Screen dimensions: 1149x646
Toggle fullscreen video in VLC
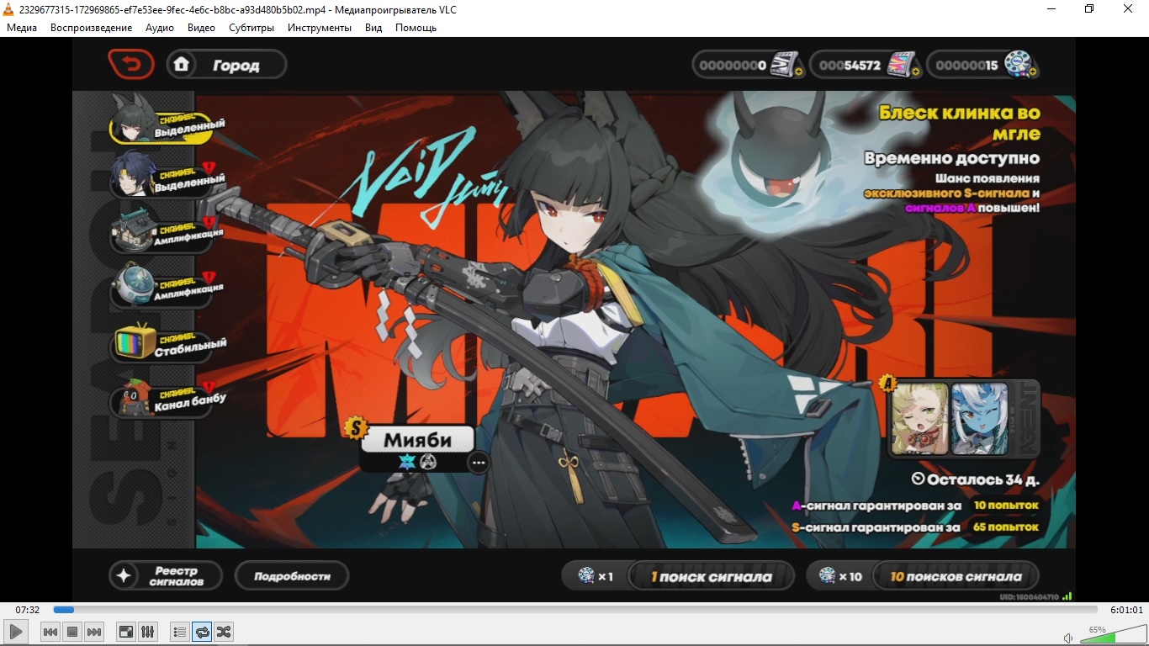[125, 632]
